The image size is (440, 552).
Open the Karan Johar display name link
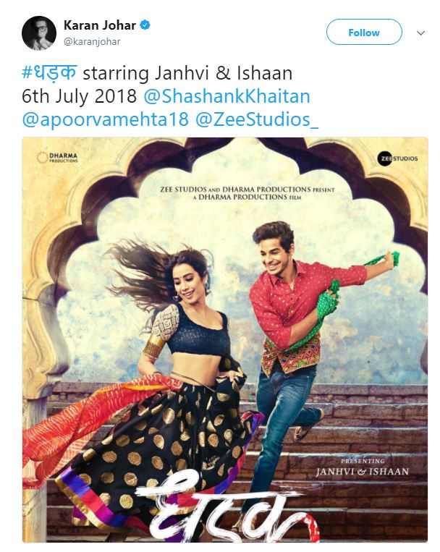(x=100, y=25)
